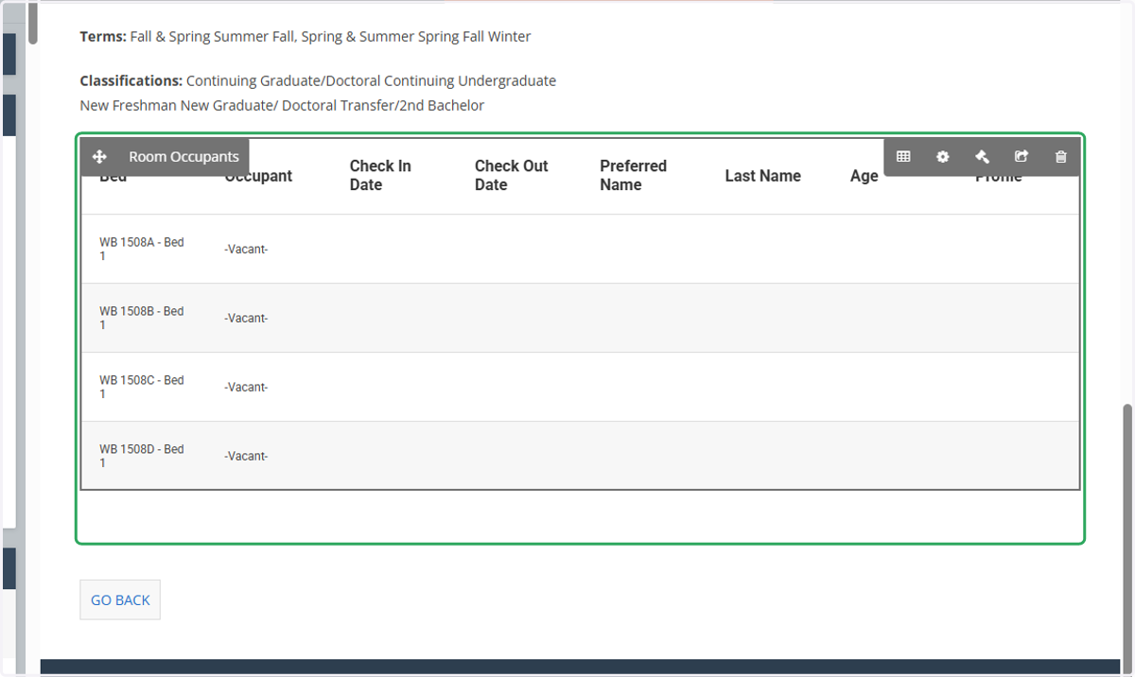Screen dimensions: 1135x677
Task: Click the Last Name column header
Action: pos(763,176)
